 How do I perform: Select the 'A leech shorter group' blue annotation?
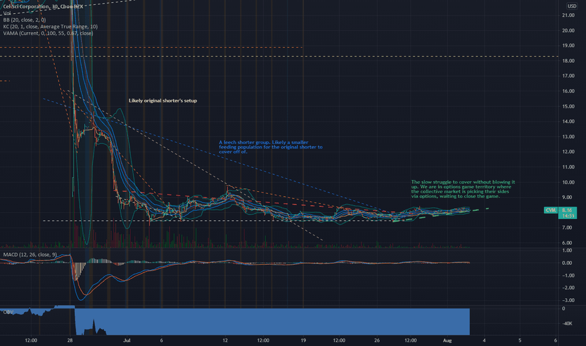270,147
